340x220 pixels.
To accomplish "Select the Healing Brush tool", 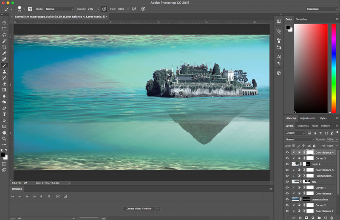I will pos(4,59).
